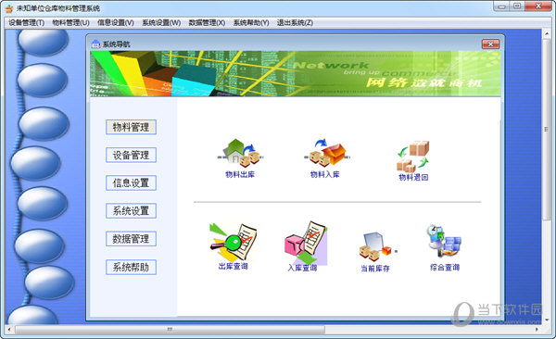Minimize the main application window
The width and height of the screenshot is (556, 339).
tap(501, 6)
